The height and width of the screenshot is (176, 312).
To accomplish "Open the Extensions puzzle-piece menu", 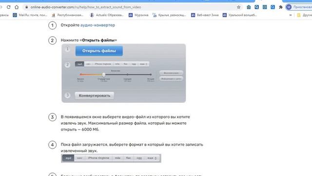I will click(x=281, y=7).
